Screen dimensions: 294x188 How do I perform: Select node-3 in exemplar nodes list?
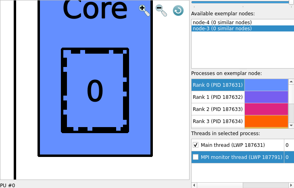click(x=243, y=28)
